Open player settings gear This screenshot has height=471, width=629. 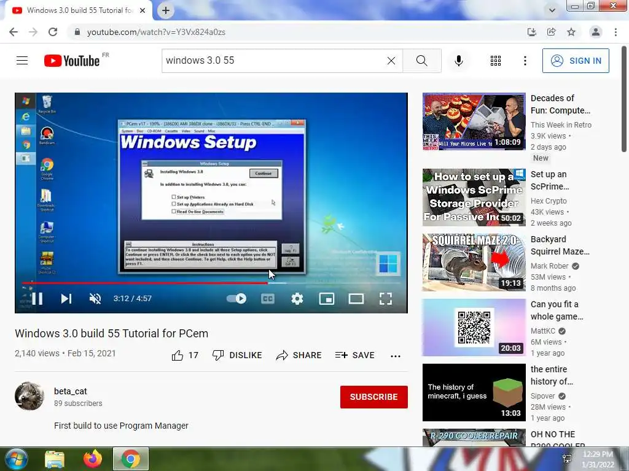click(297, 299)
